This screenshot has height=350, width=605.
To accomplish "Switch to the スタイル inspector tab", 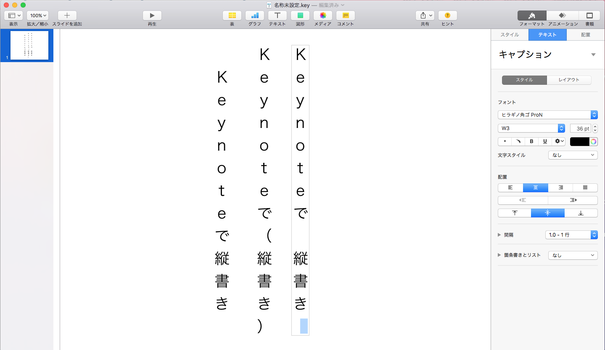I will pos(510,35).
